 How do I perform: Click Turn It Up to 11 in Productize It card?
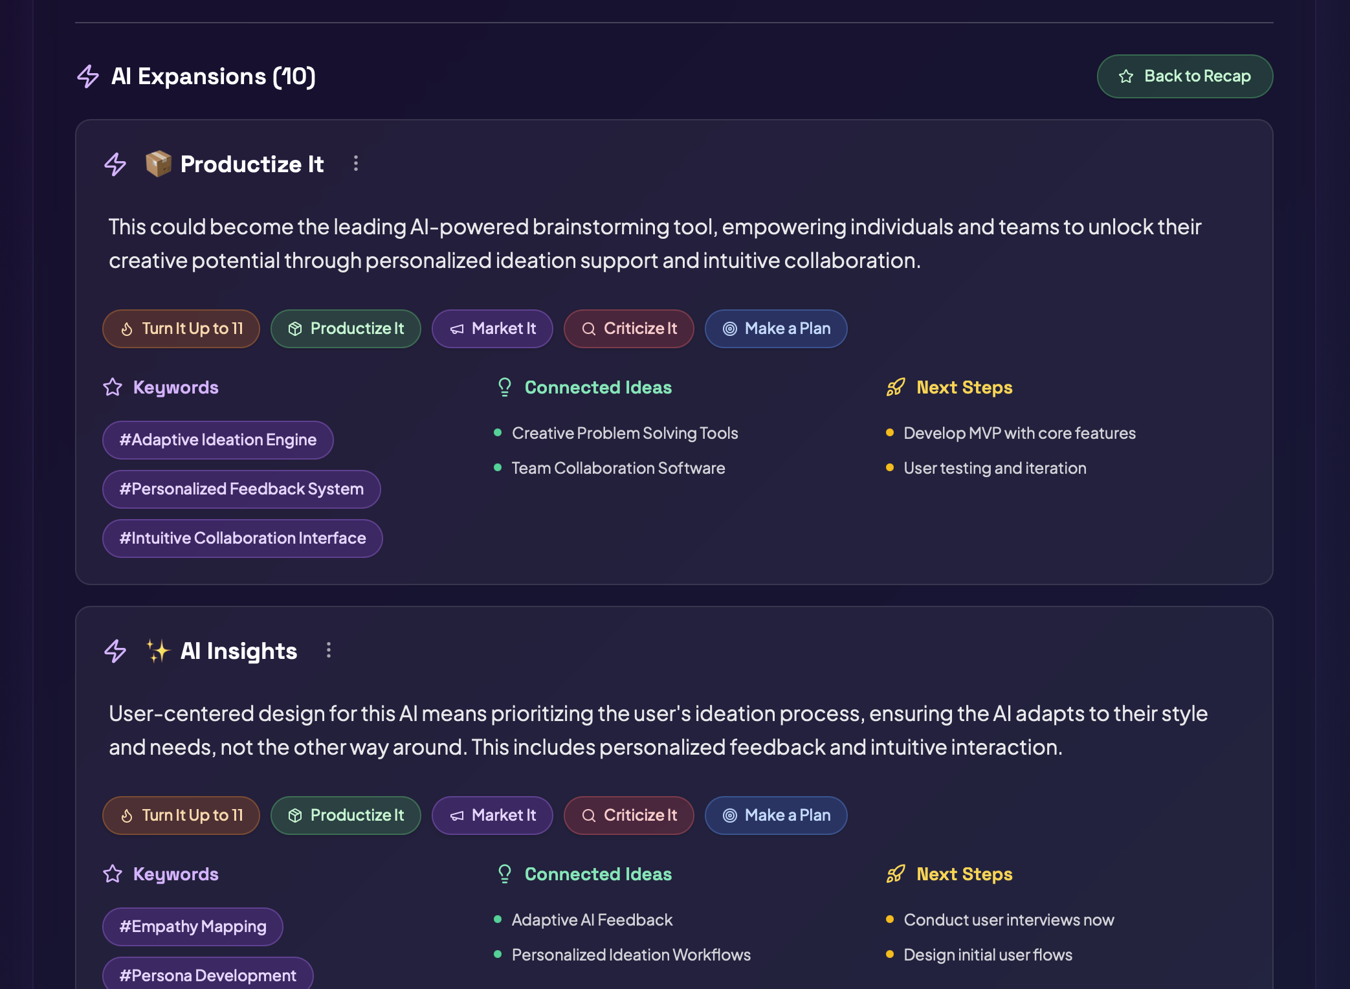coord(181,329)
